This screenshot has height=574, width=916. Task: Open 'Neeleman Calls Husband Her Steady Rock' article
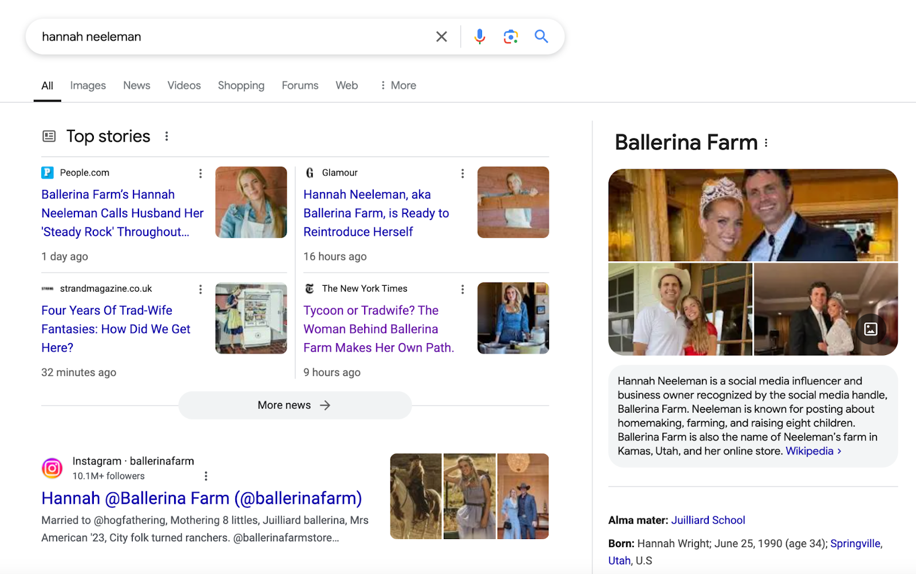tap(123, 213)
